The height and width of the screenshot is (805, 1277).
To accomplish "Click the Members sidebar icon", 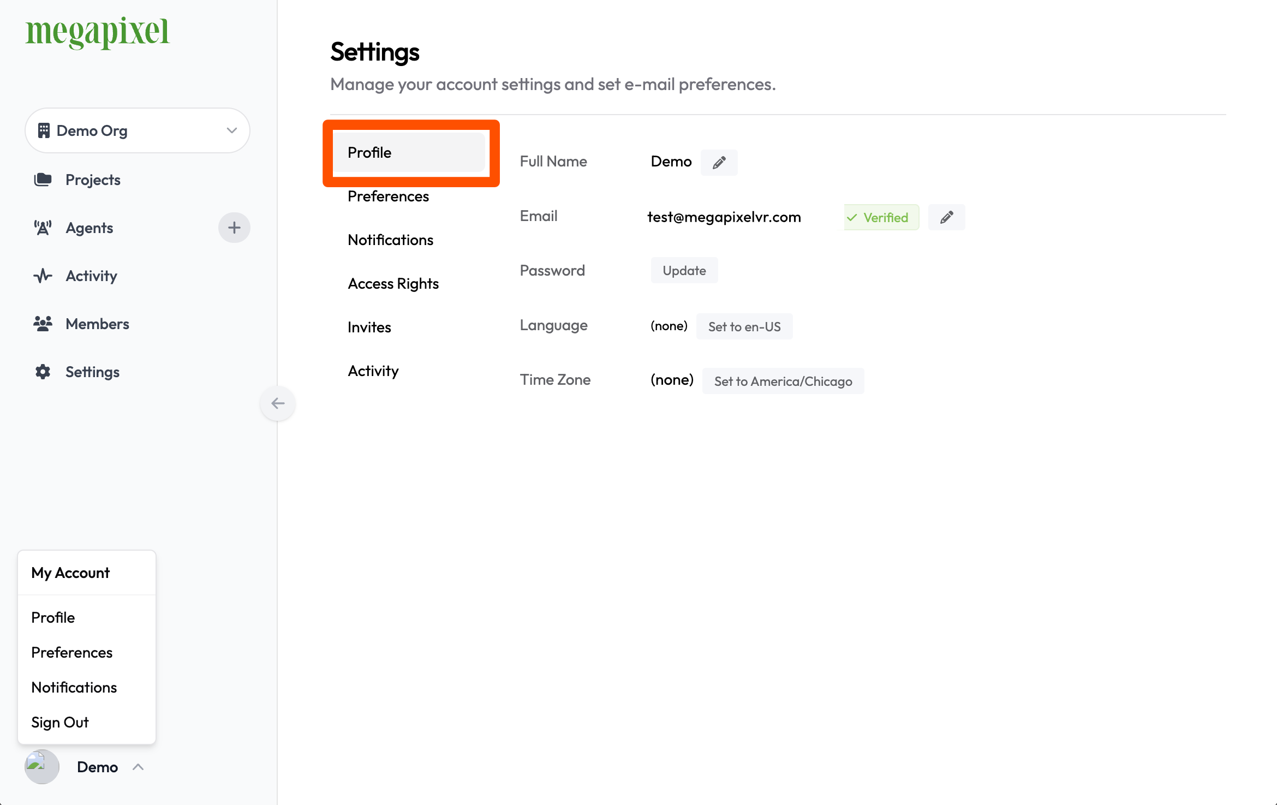I will [44, 323].
